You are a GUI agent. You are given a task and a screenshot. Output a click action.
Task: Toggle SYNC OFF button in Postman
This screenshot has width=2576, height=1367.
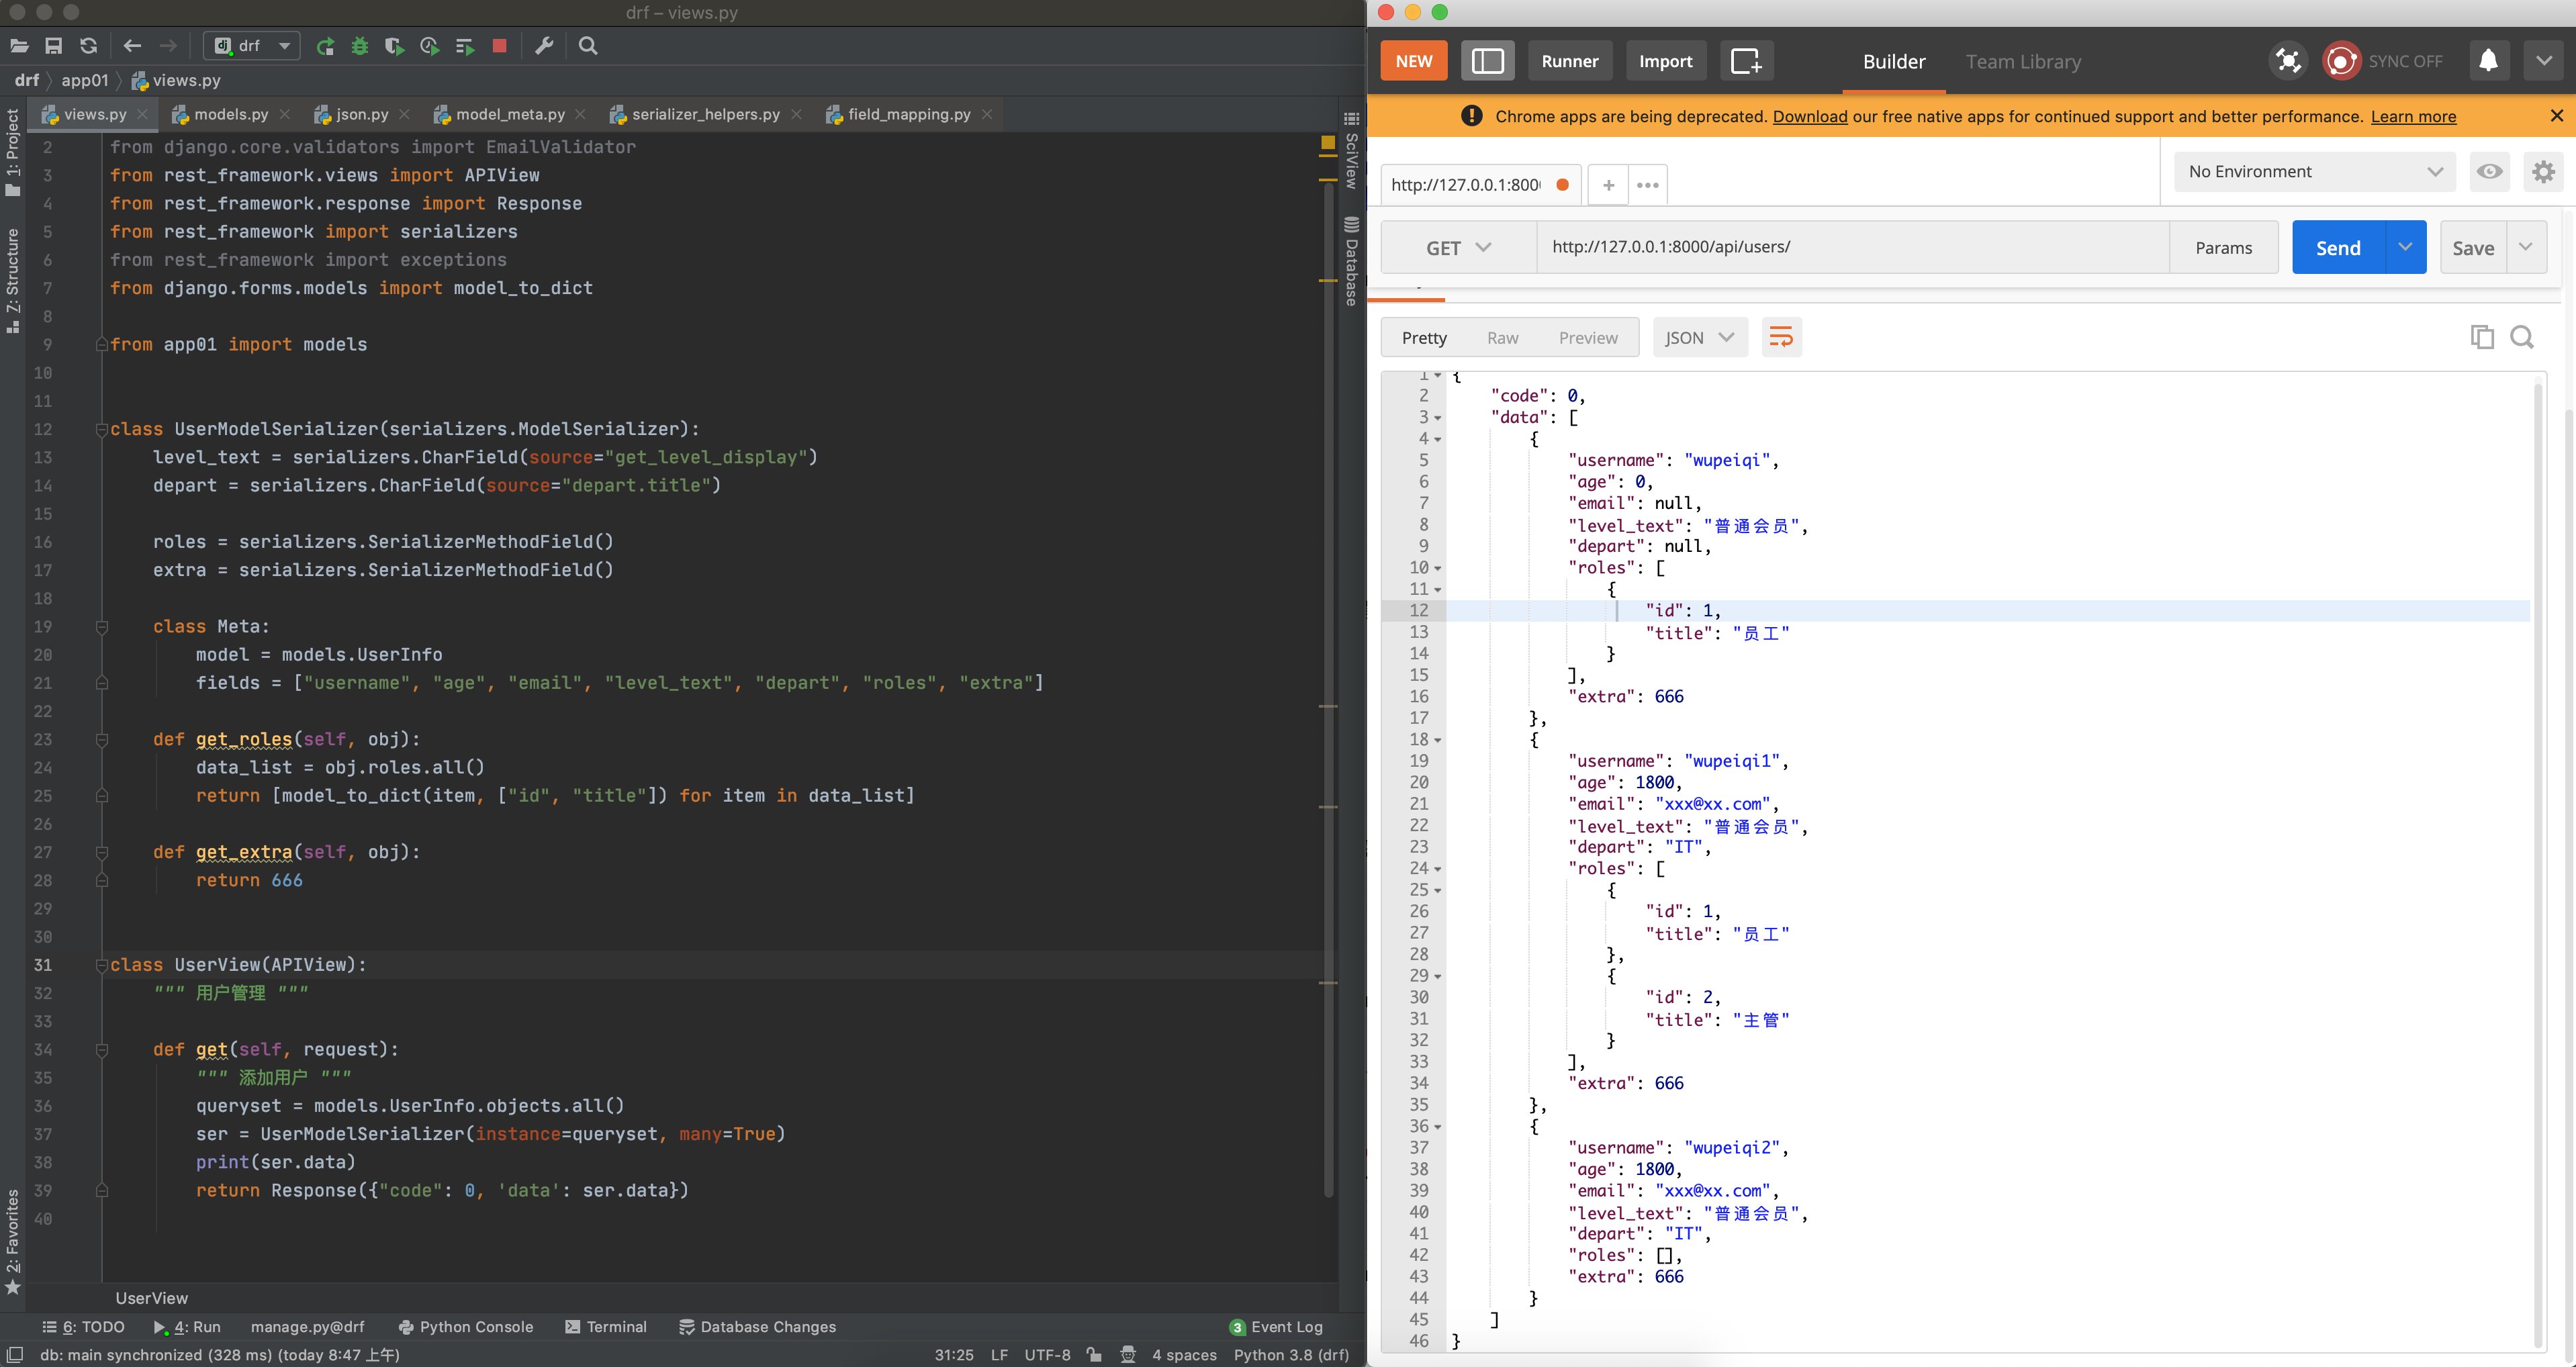pyautogui.click(x=2383, y=61)
